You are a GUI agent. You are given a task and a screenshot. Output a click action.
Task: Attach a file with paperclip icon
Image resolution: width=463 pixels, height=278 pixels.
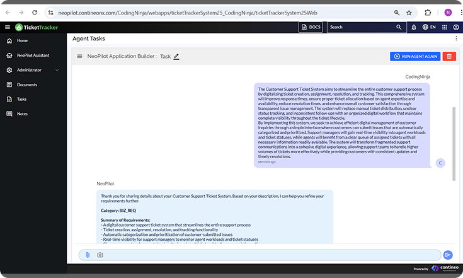tap(88, 255)
